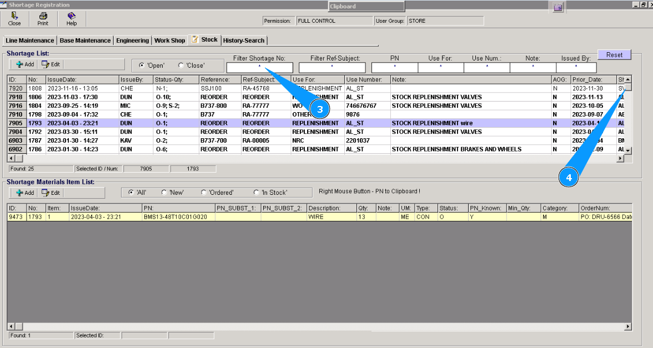Switch to the Line Maintenance tab
The height and width of the screenshot is (348, 653).
pyautogui.click(x=30, y=41)
